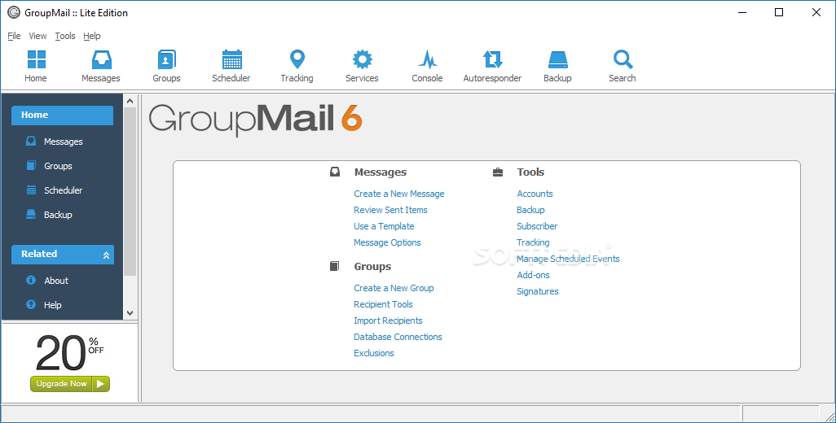Open the Help menu
Image resolution: width=836 pixels, height=423 pixels.
[x=92, y=36]
